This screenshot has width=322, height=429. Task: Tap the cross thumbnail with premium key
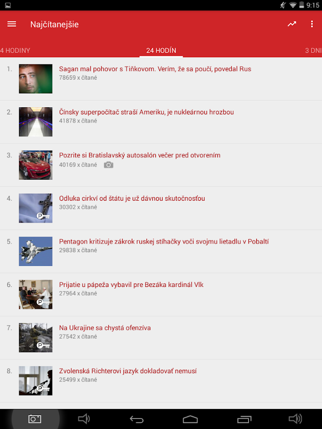36,208
